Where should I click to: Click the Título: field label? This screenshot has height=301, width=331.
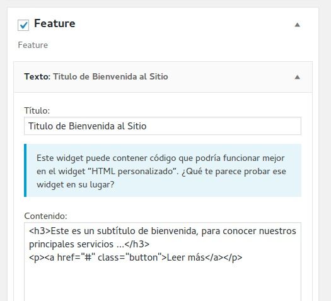(37, 110)
